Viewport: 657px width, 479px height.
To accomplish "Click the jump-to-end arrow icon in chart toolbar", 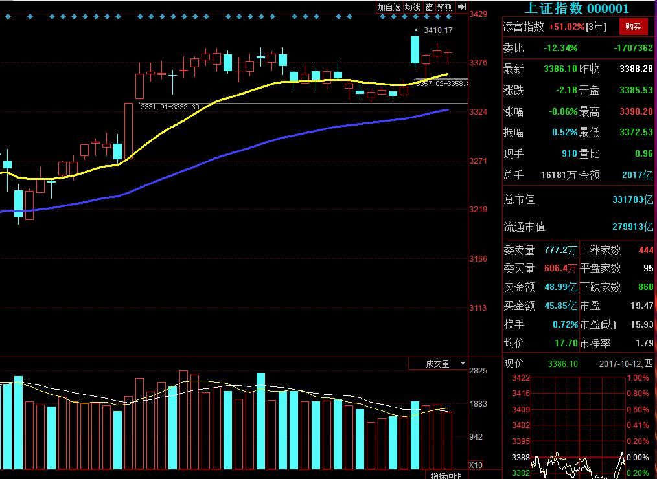I will click(x=461, y=7).
